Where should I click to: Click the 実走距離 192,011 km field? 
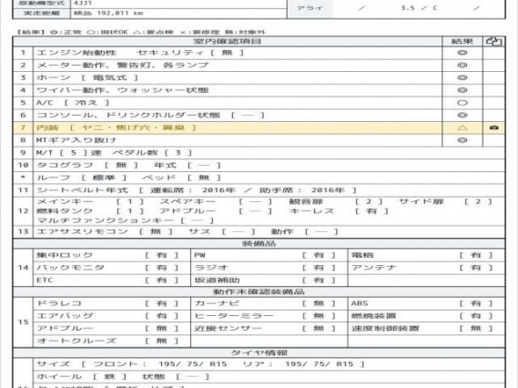click(108, 14)
